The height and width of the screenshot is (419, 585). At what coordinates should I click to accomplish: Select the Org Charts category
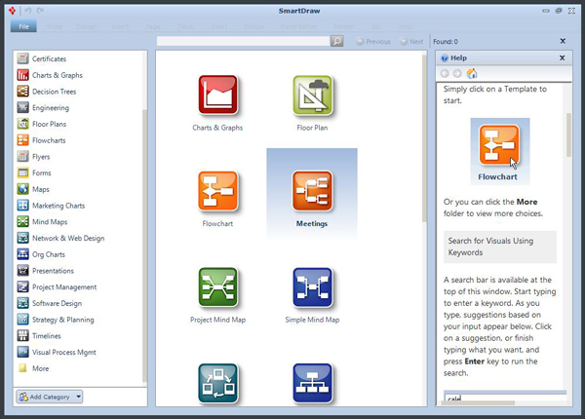click(41, 254)
